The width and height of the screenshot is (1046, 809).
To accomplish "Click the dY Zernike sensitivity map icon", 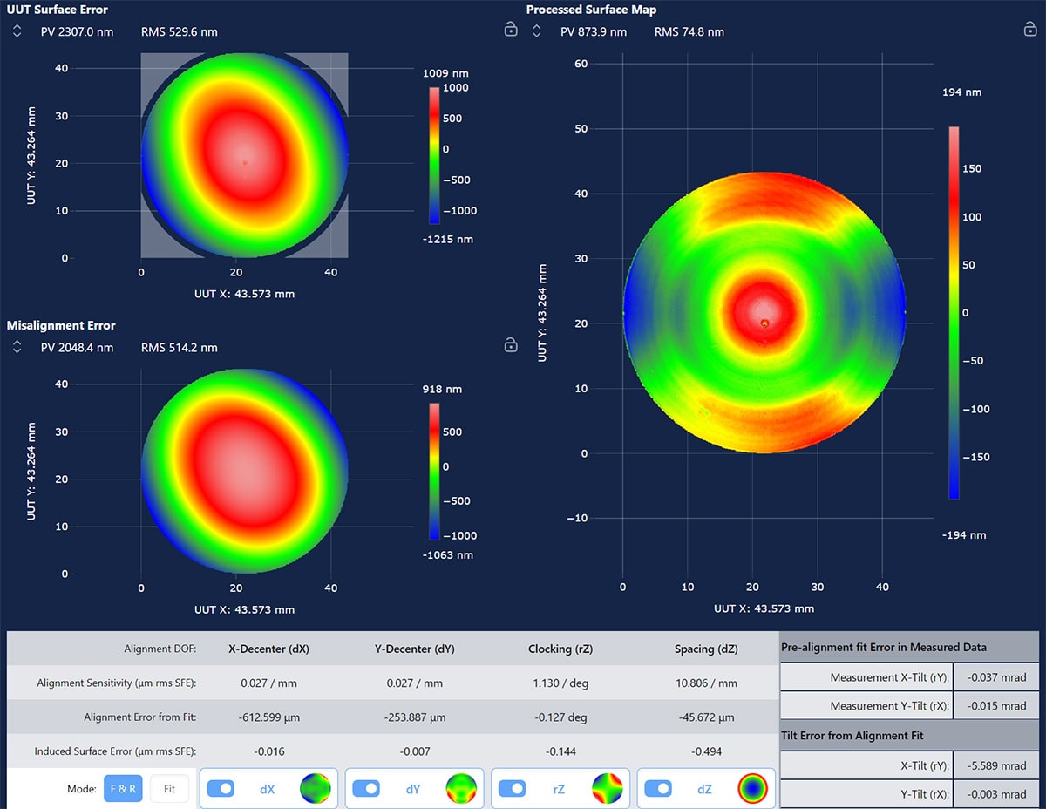I will point(462,788).
